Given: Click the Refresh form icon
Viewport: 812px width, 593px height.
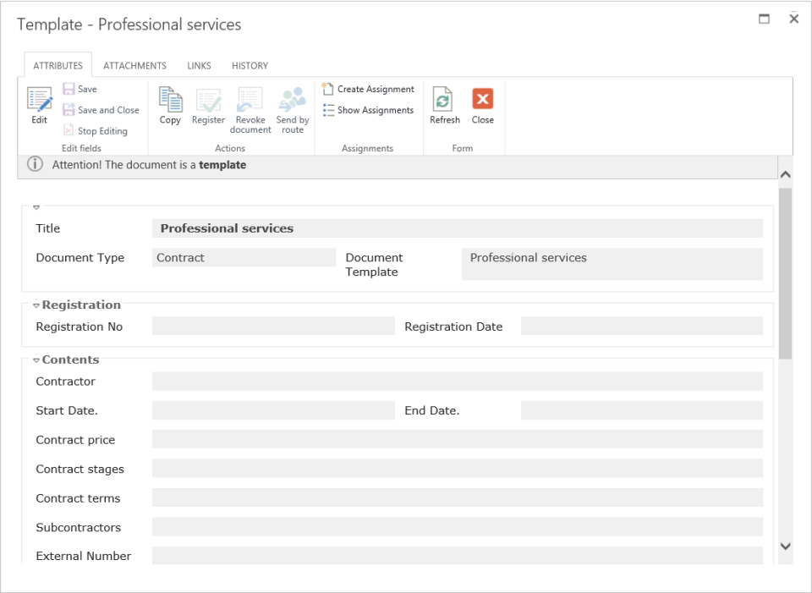Looking at the screenshot, I should click(x=444, y=101).
